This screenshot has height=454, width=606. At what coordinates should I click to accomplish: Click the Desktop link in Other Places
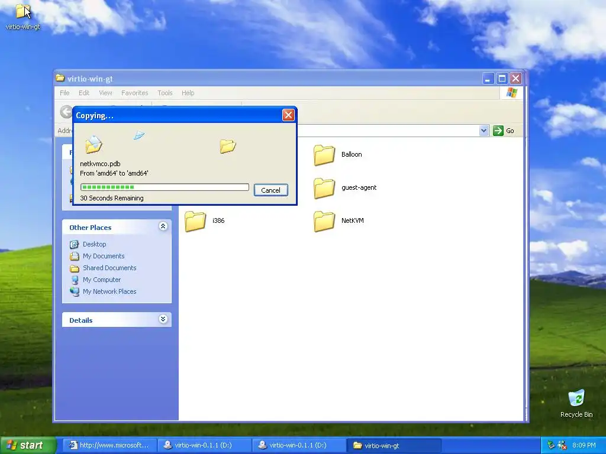pos(94,244)
